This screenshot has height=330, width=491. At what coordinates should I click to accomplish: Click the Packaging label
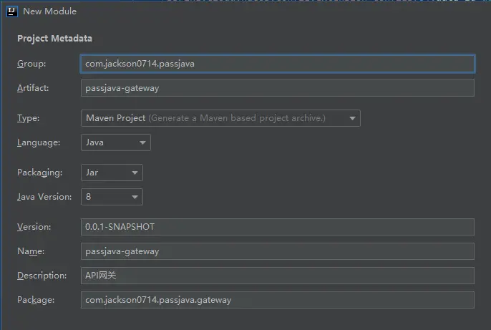[40, 173]
